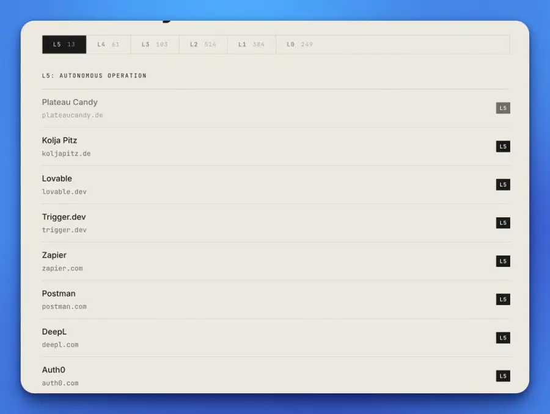This screenshot has width=550, height=414.
Task: Open the L2 tab
Action: [203, 45]
